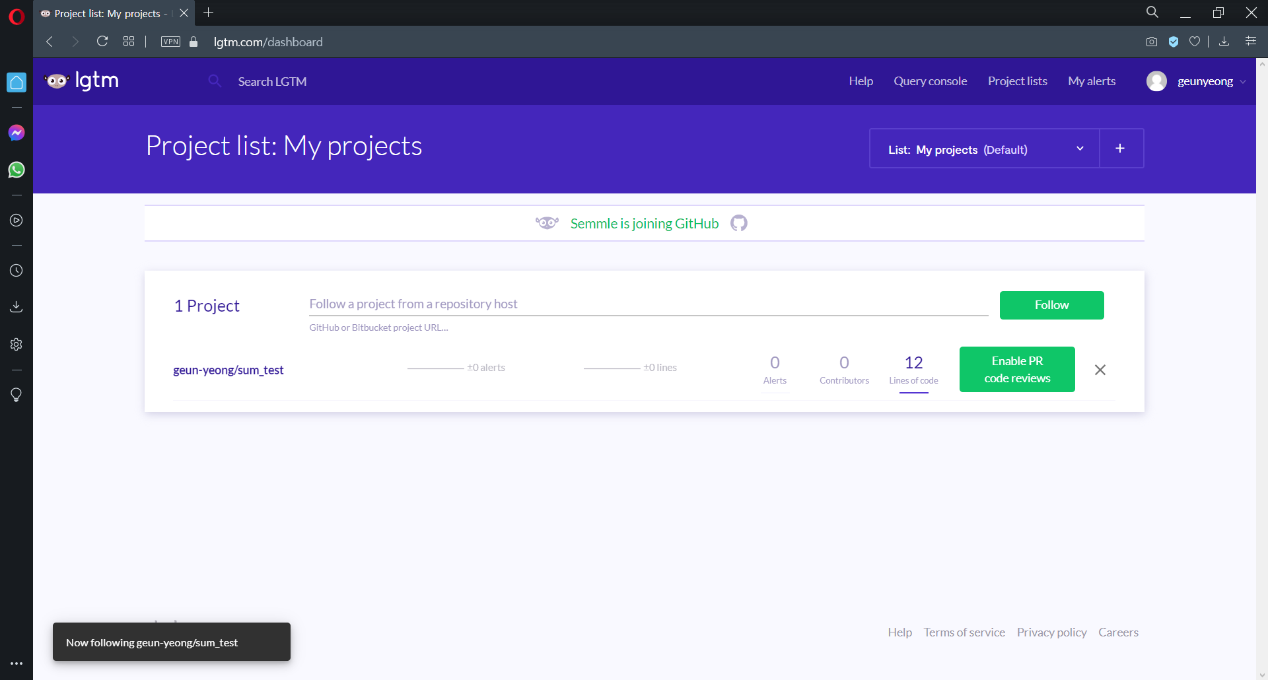Click the Search LGTM field
The width and height of the screenshot is (1268, 680).
tap(272, 81)
